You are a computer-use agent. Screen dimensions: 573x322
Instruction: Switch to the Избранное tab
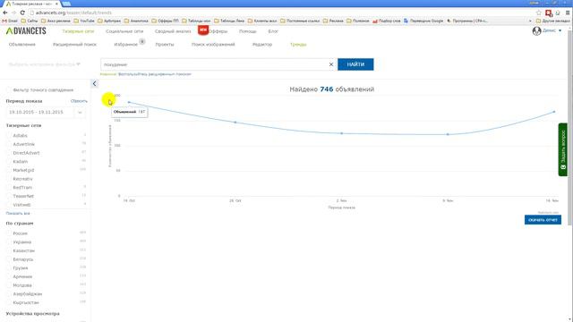coord(126,45)
